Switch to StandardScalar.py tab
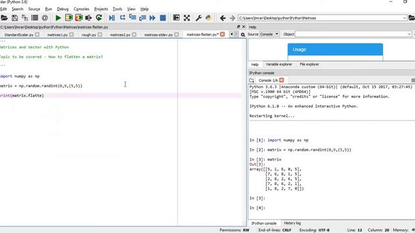This screenshot has width=415, height=233. (x=19, y=34)
